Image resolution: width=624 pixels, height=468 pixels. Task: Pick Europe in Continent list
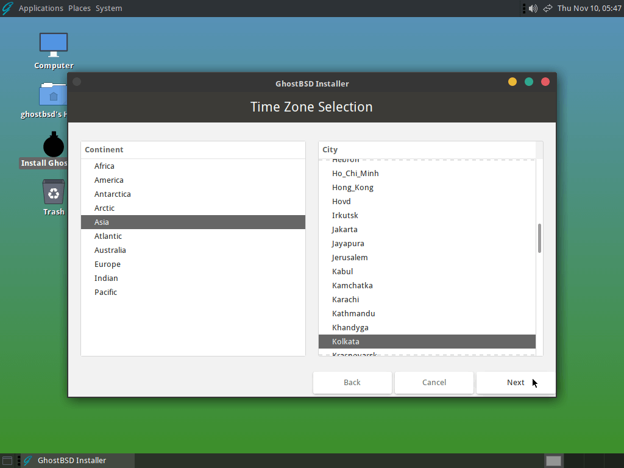coord(193,264)
